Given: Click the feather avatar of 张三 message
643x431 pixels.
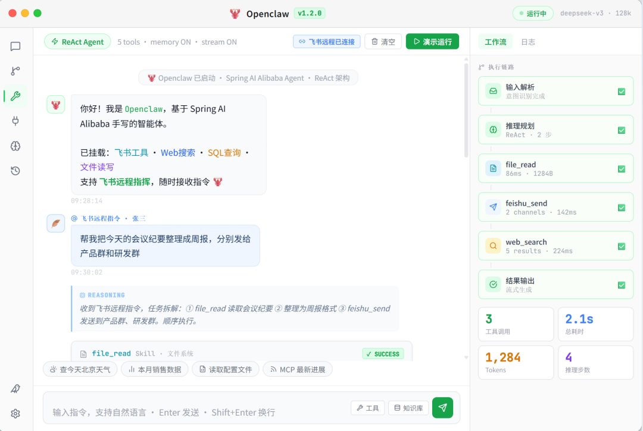Looking at the screenshot, I should click(56, 224).
